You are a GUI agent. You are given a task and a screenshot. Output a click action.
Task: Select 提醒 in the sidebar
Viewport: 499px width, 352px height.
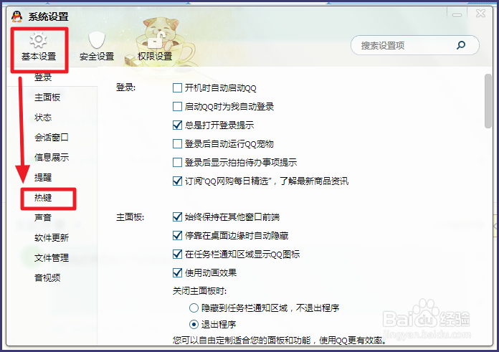(x=43, y=178)
